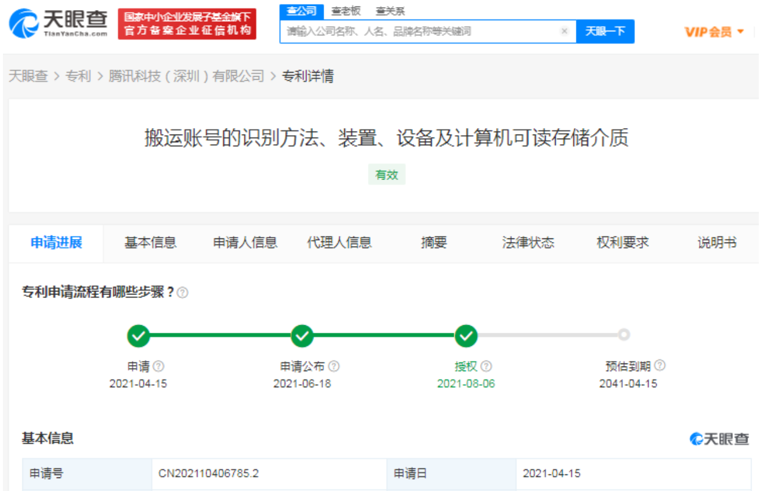This screenshot has height=491, width=760.
Task: Open the 基本信息 tab
Action: [150, 243]
